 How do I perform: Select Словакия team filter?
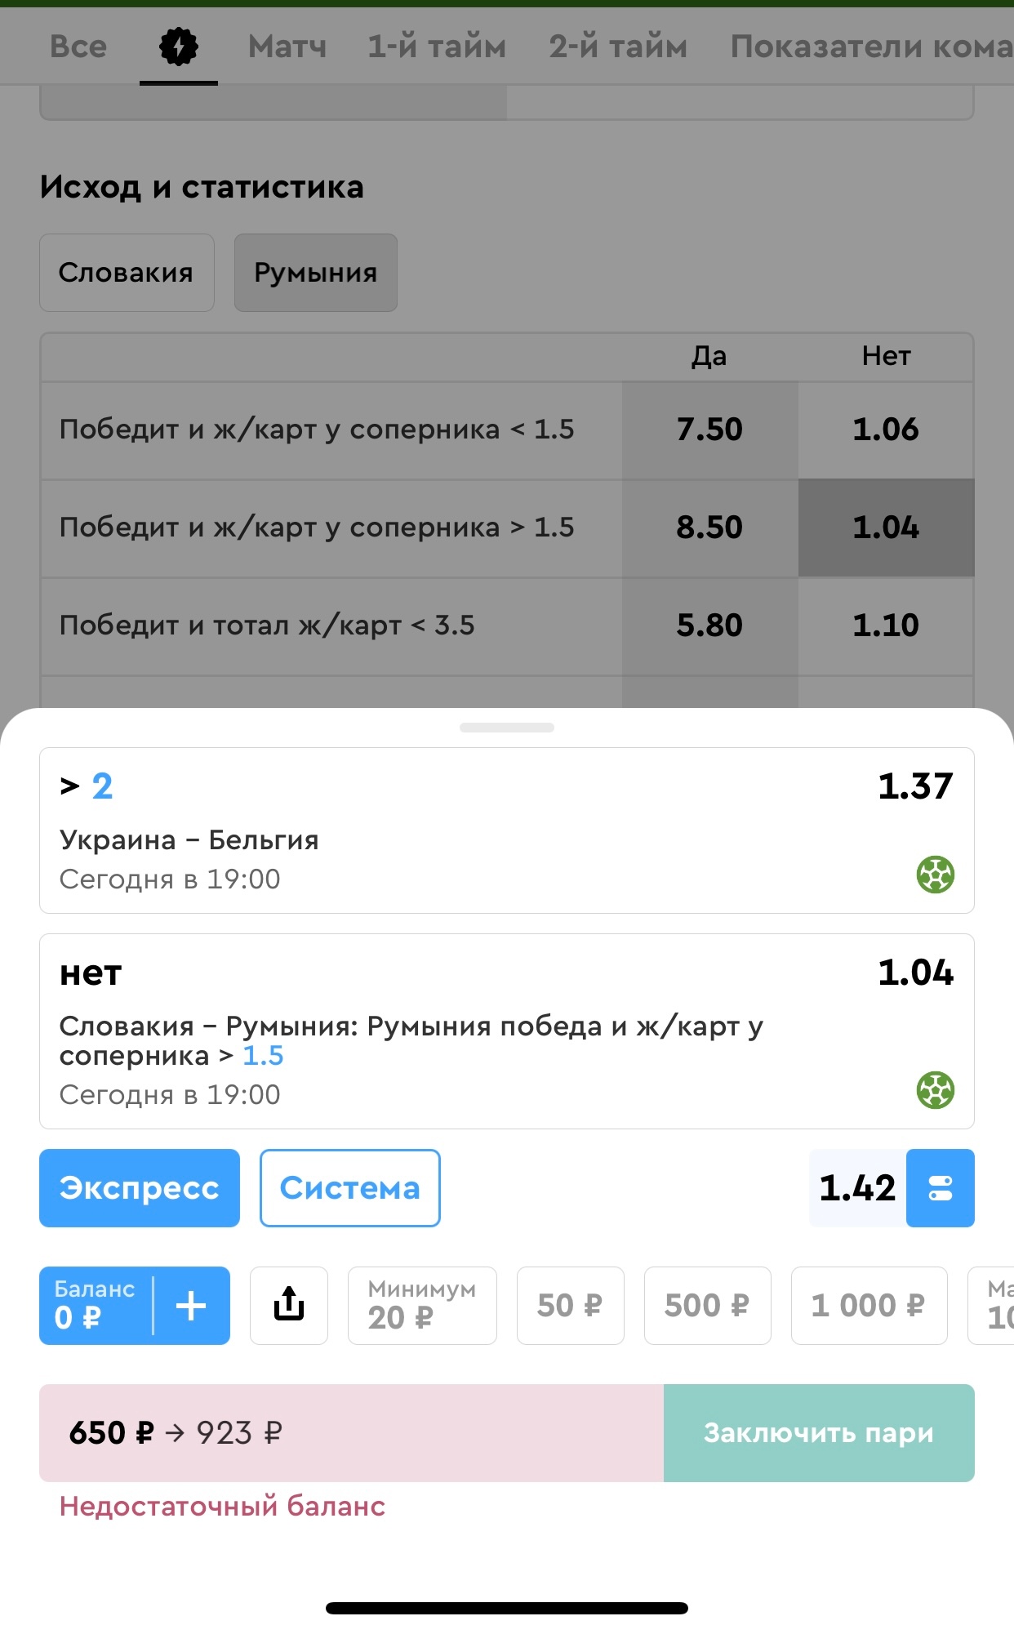[x=127, y=273]
